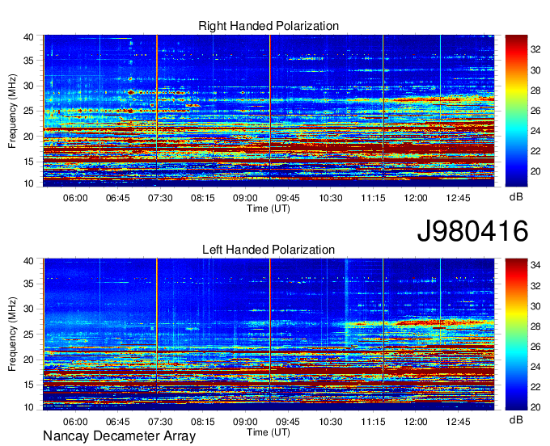Click 40 MHz frequency tick on Left Handed plot

coord(28,261)
